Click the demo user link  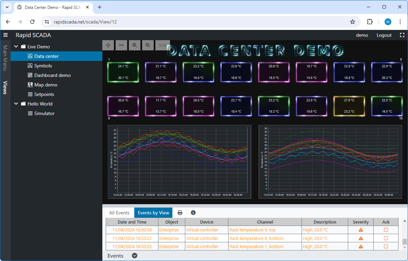coord(362,35)
